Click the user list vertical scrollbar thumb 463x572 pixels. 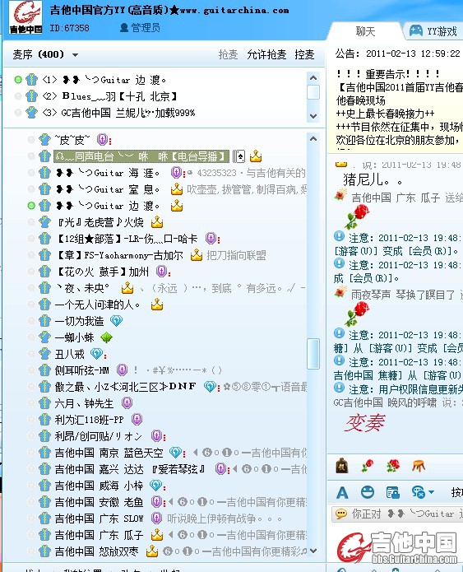[313, 354]
